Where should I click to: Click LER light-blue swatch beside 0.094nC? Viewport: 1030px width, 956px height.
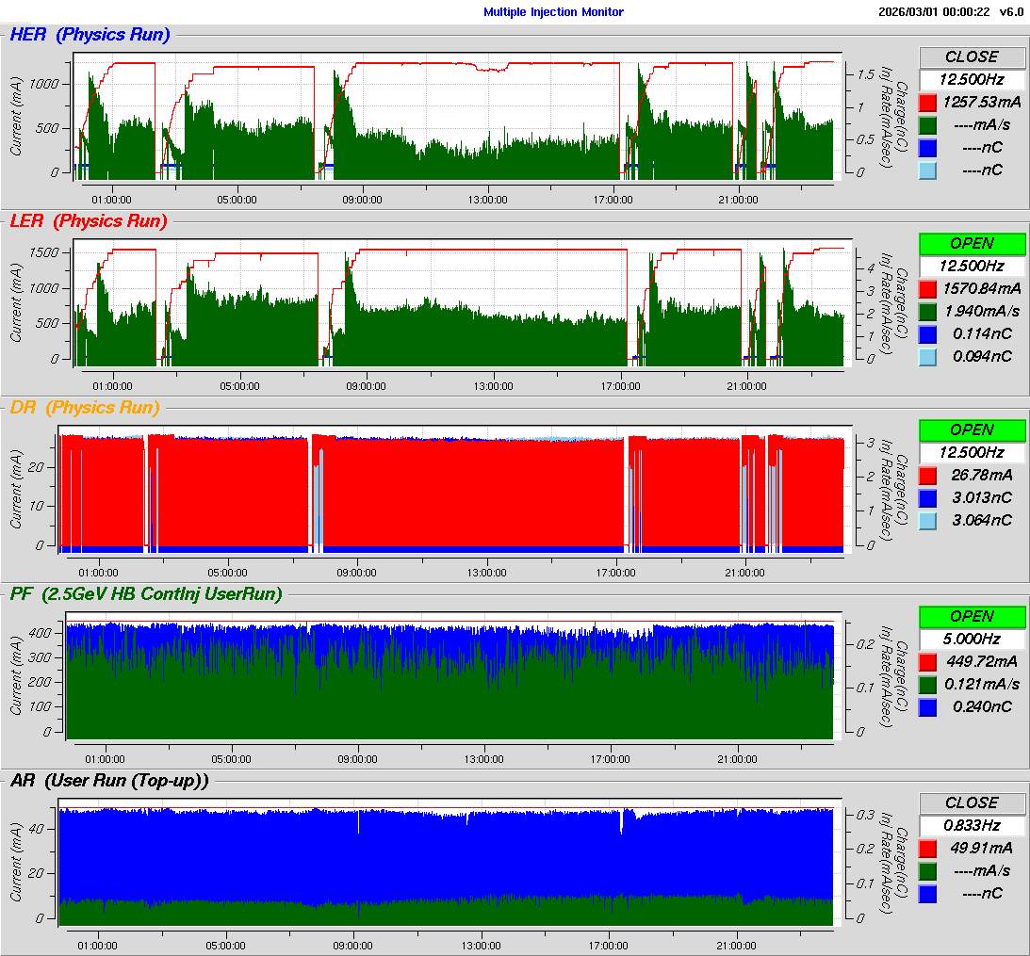(x=927, y=357)
